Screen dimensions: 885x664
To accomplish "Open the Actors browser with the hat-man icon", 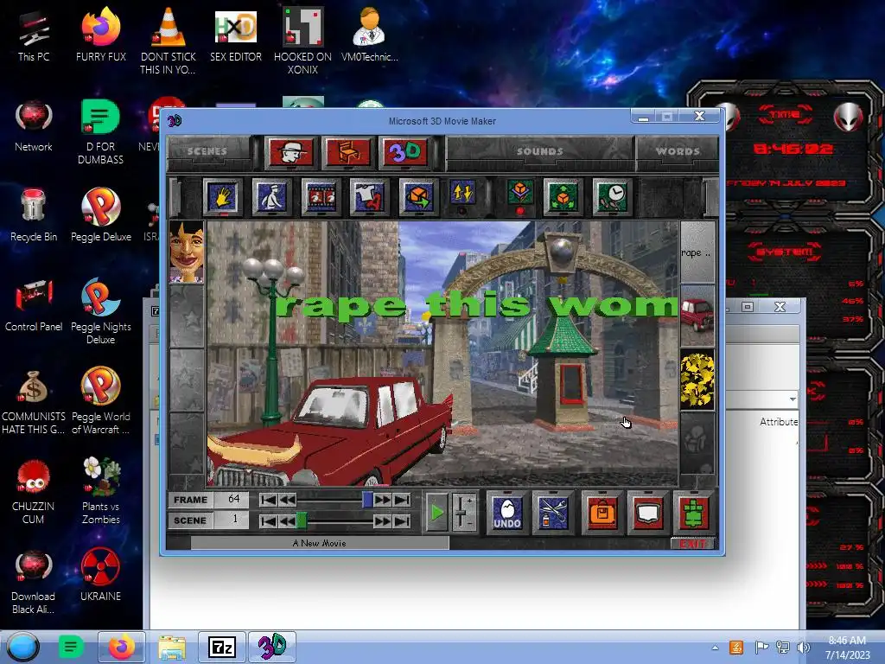I will point(290,152).
